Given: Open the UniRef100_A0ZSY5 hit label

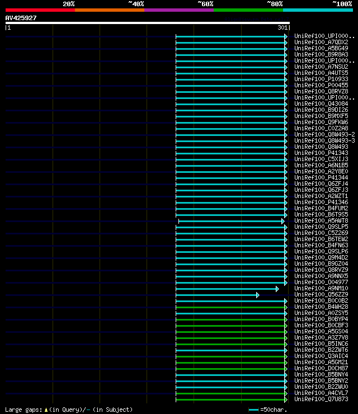Looking at the screenshot, I should (321, 313).
